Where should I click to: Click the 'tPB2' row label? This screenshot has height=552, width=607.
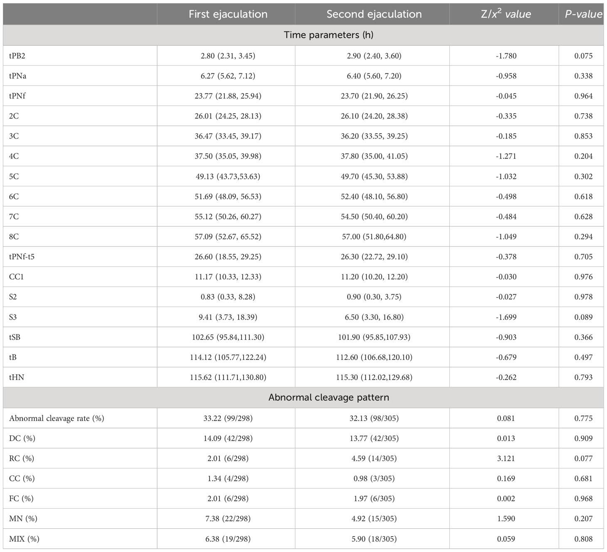[x=17, y=56]
